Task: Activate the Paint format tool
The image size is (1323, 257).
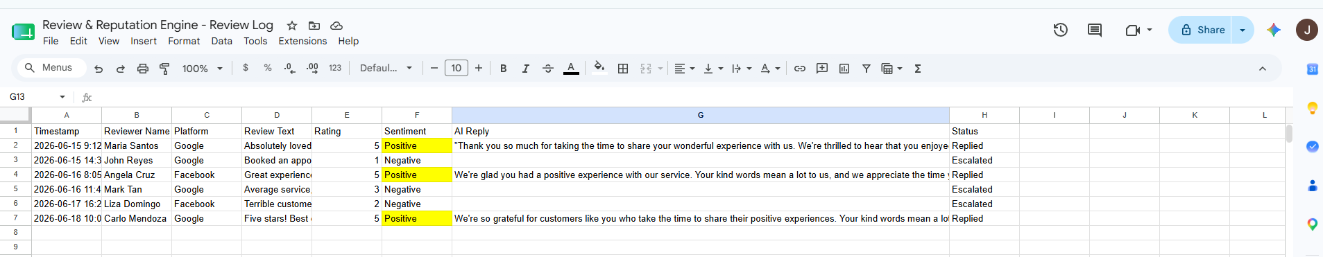Action: tap(165, 69)
